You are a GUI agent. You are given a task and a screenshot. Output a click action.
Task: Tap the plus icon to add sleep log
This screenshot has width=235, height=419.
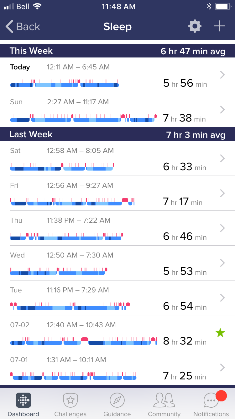[x=219, y=26]
